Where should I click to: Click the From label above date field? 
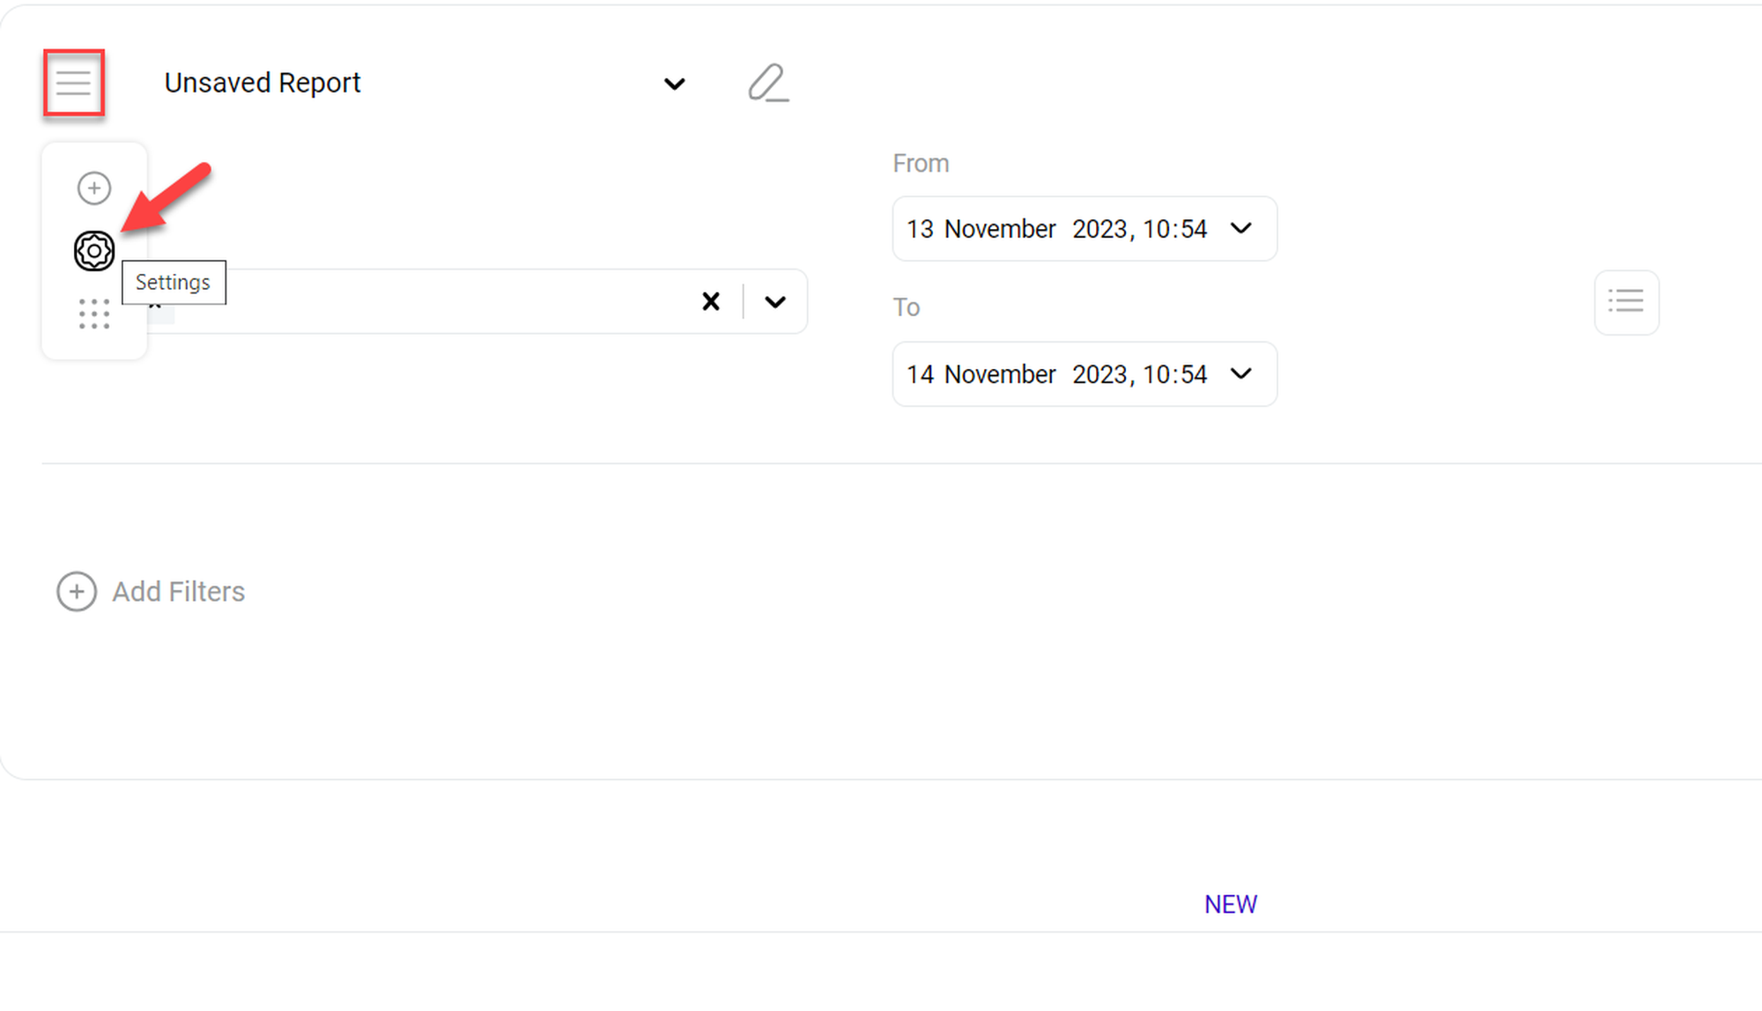coord(921,164)
